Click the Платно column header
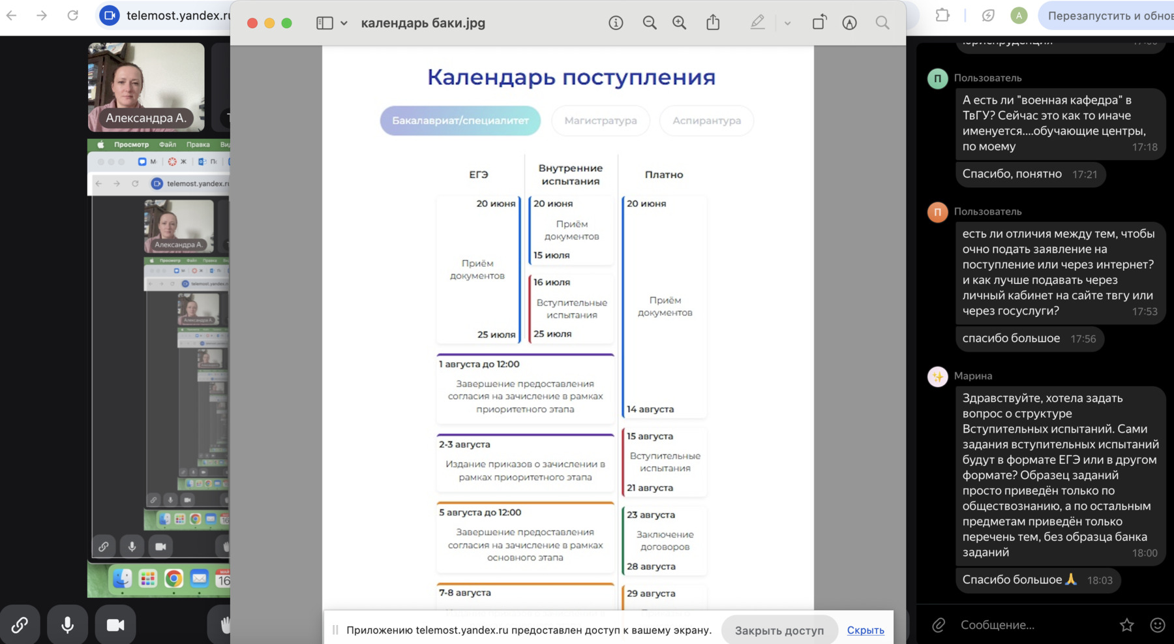This screenshot has height=644, width=1174. 664,174
